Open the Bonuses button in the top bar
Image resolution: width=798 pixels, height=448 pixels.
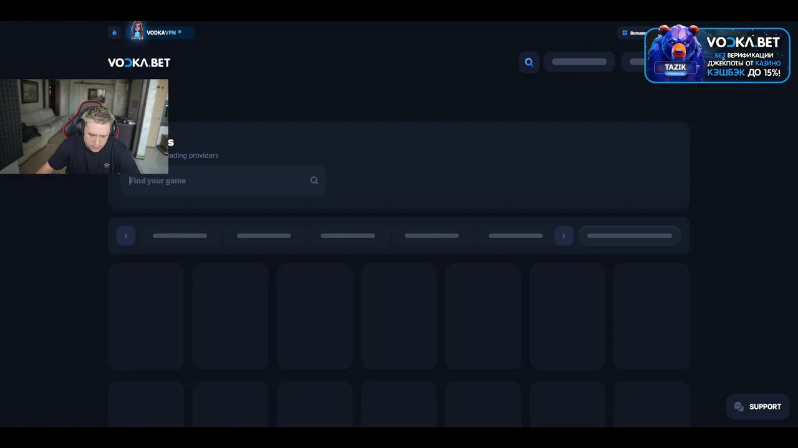(x=632, y=33)
